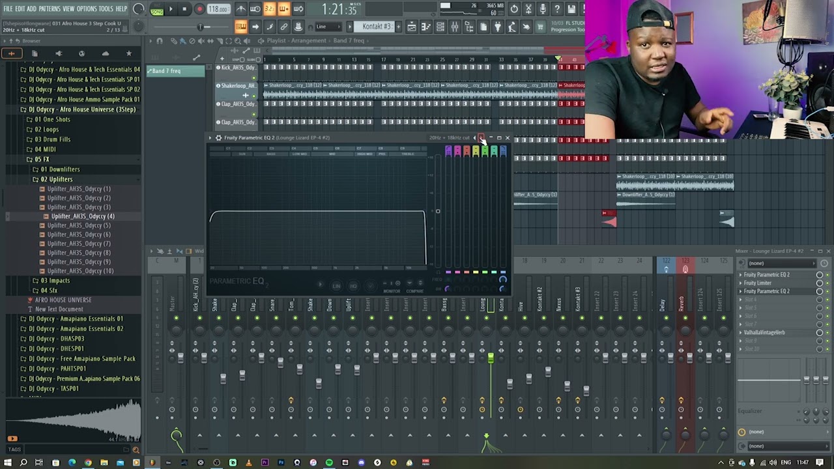Click the tempo field showing 118.000
Image resolution: width=834 pixels, height=469 pixels.
click(218, 9)
